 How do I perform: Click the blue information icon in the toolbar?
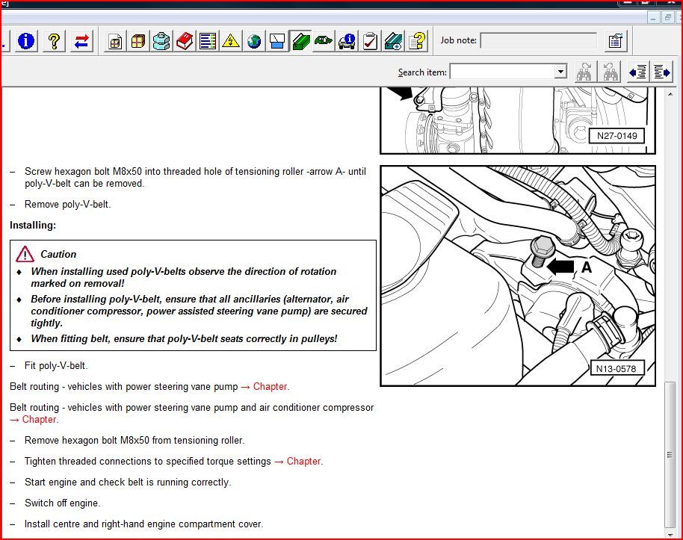coord(26,41)
